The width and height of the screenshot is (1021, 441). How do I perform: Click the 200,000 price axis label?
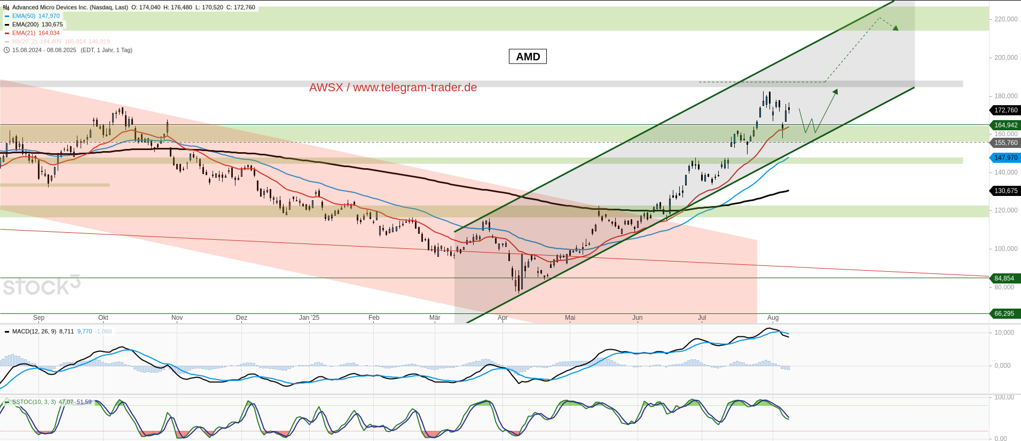(x=1006, y=58)
